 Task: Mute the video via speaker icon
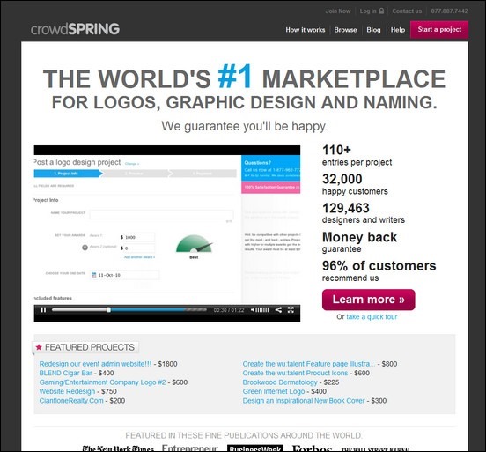[253, 309]
